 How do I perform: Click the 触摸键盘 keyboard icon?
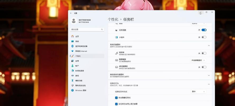117,60
